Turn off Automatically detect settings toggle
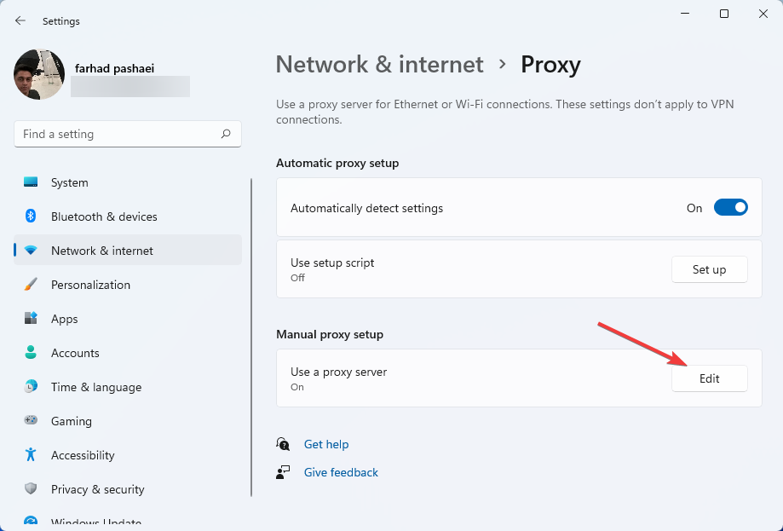This screenshot has height=531, width=783. (730, 207)
